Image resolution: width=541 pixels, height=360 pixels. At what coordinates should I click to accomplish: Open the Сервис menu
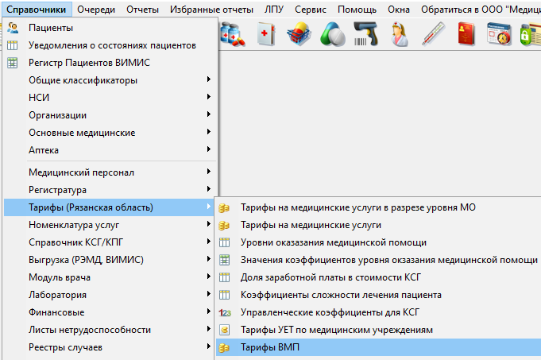[x=310, y=10]
